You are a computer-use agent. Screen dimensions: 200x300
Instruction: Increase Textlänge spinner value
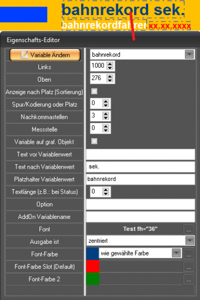pyautogui.click(x=105, y=190)
